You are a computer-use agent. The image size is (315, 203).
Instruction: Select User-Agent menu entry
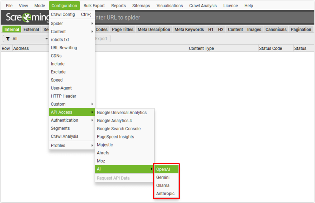point(72,88)
